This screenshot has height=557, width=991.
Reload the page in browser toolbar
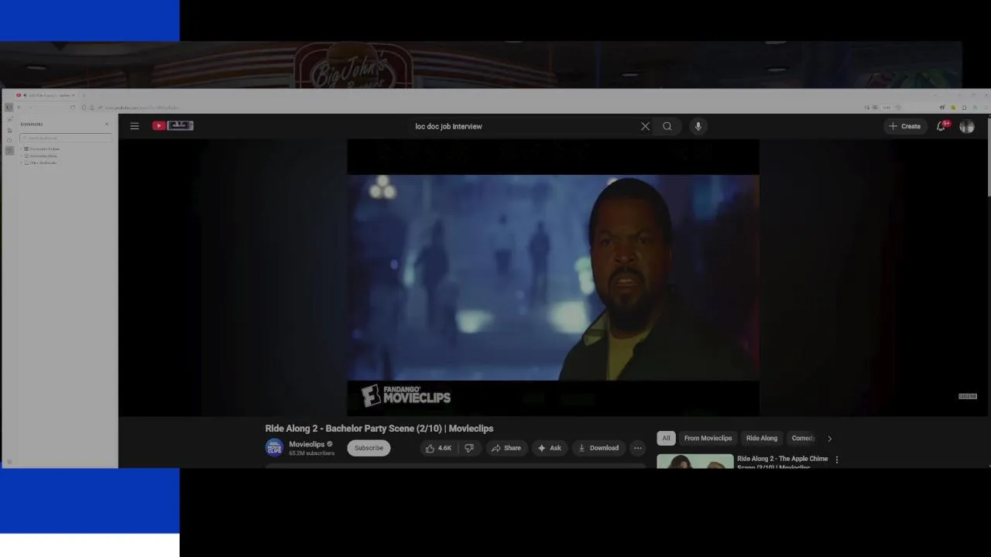pyautogui.click(x=73, y=108)
